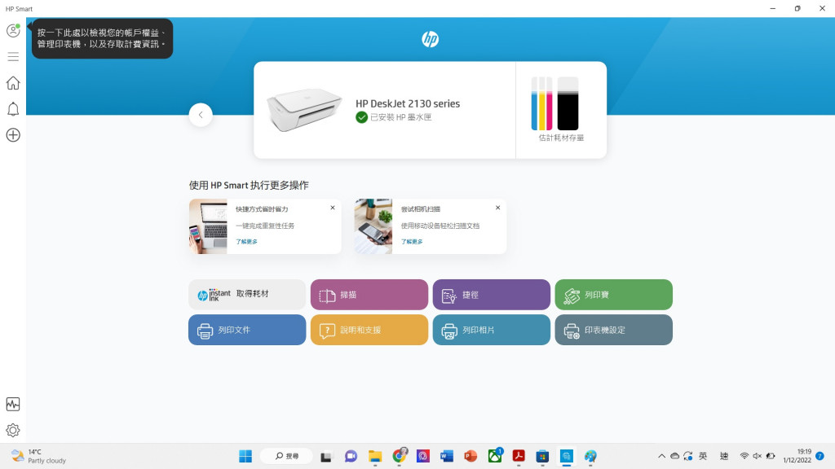Open Microsoft Word from the taskbar

[x=447, y=456]
